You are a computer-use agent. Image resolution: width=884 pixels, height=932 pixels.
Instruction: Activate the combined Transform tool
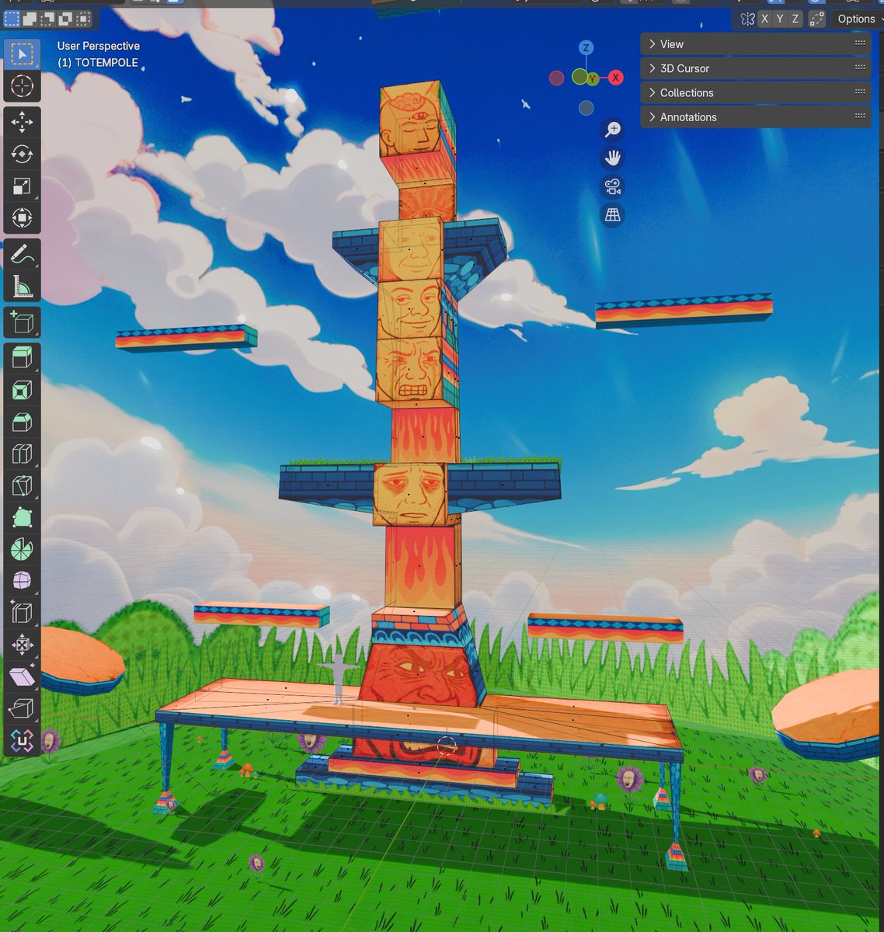tap(22, 218)
